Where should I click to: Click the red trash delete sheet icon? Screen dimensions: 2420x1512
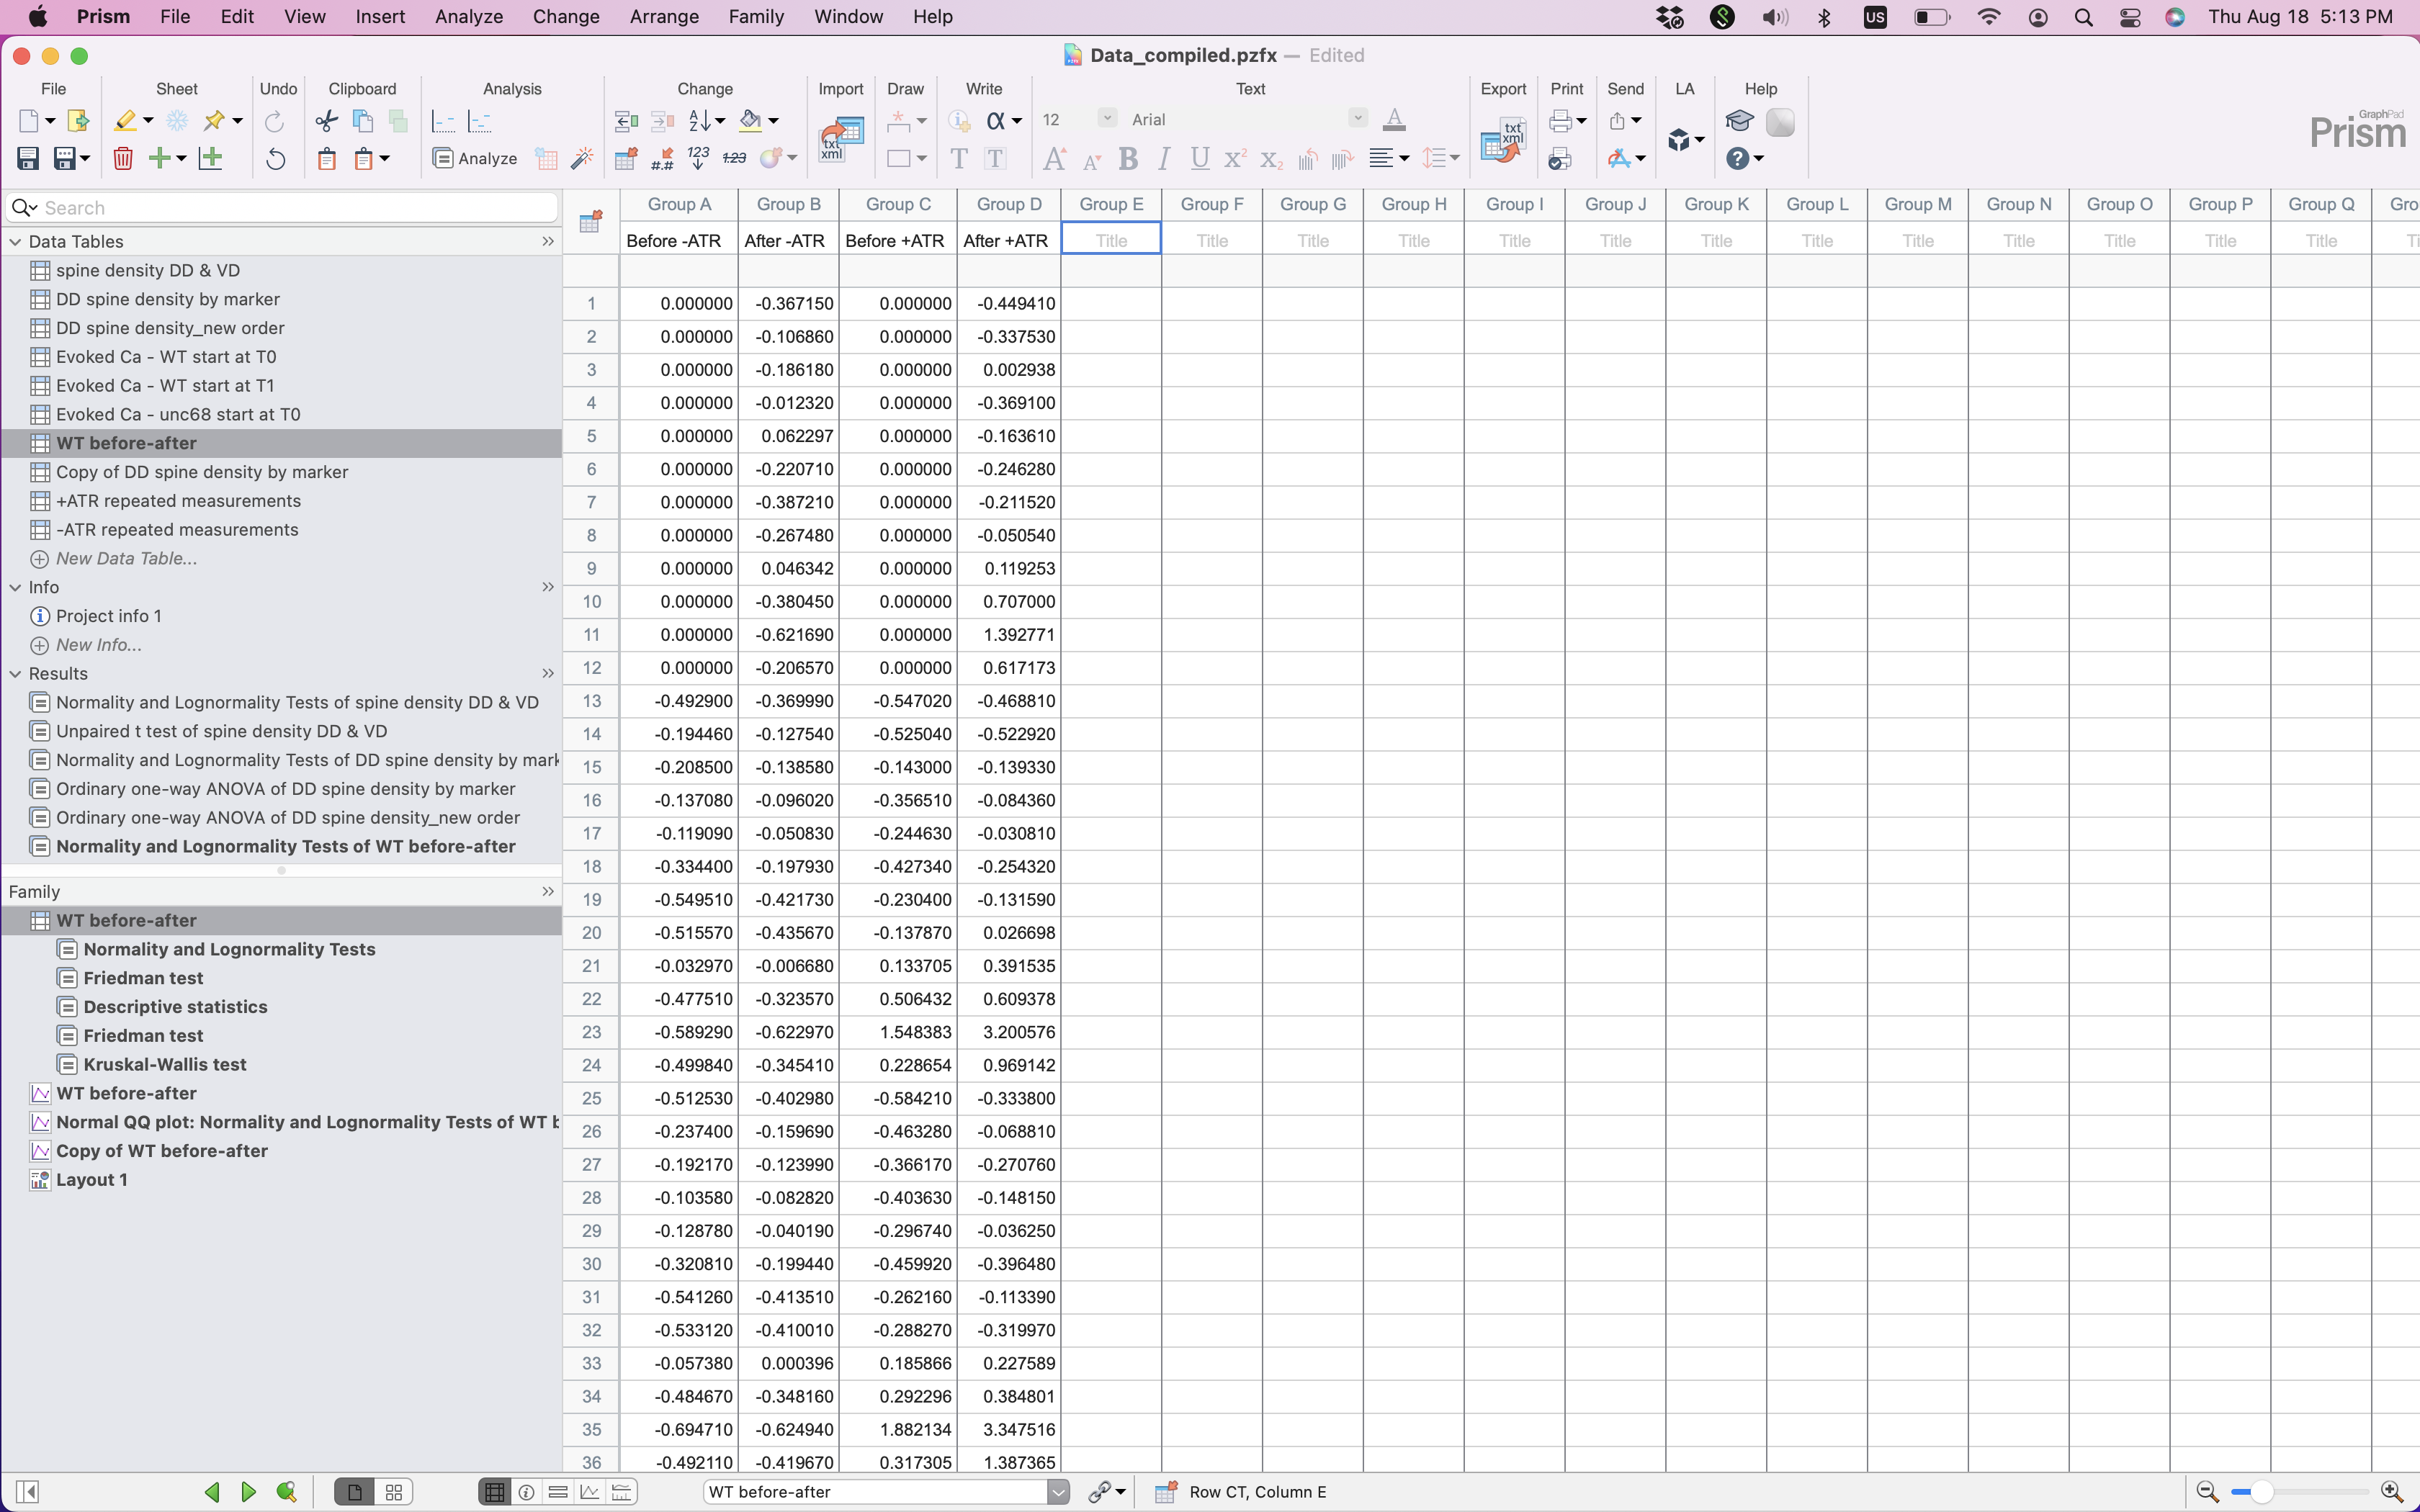[x=123, y=159]
